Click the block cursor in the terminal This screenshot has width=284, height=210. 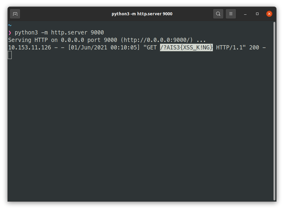10,55
